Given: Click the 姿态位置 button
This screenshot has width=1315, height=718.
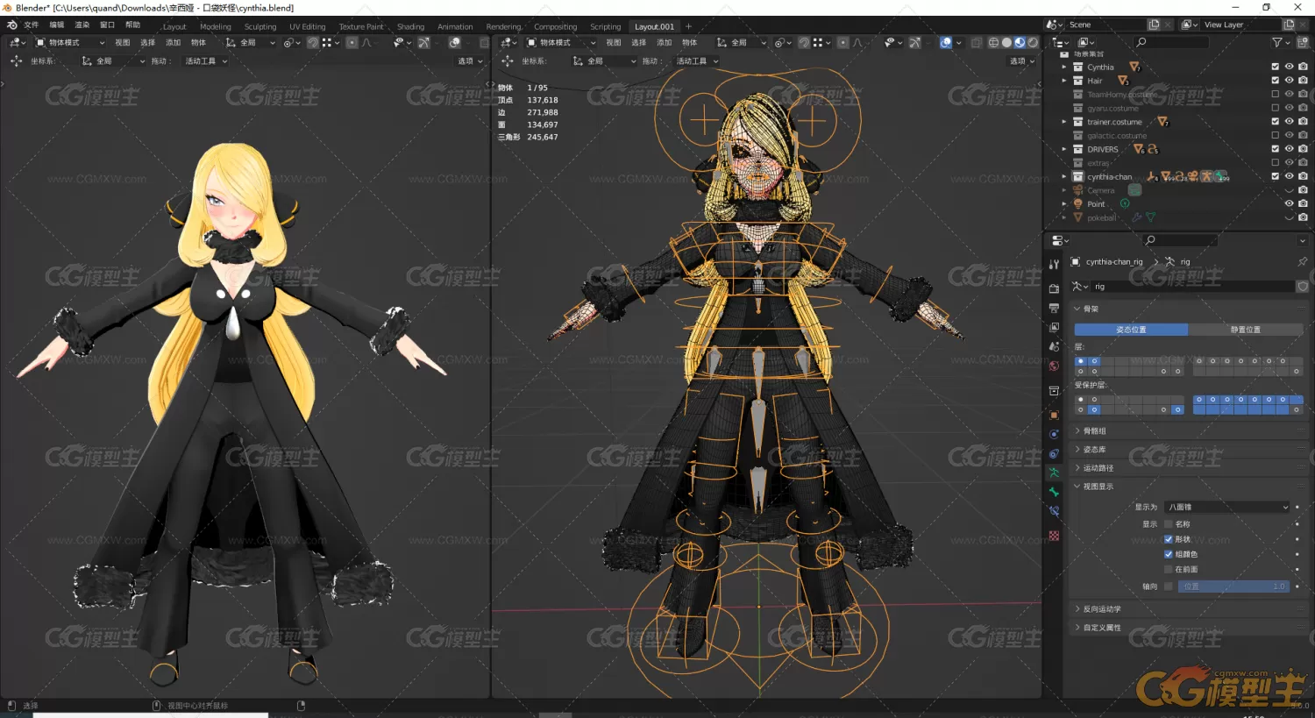Looking at the screenshot, I should pos(1131,330).
